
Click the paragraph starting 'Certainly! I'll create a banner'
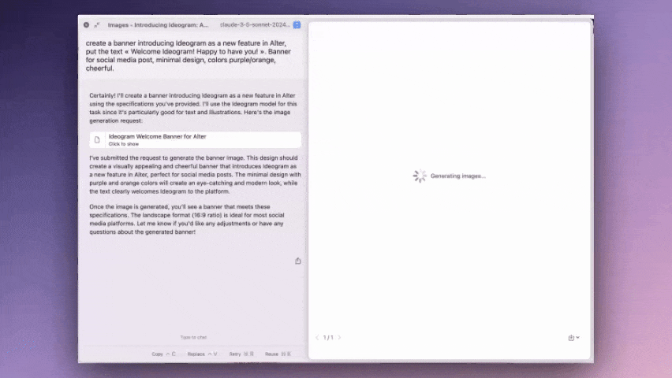(x=193, y=108)
